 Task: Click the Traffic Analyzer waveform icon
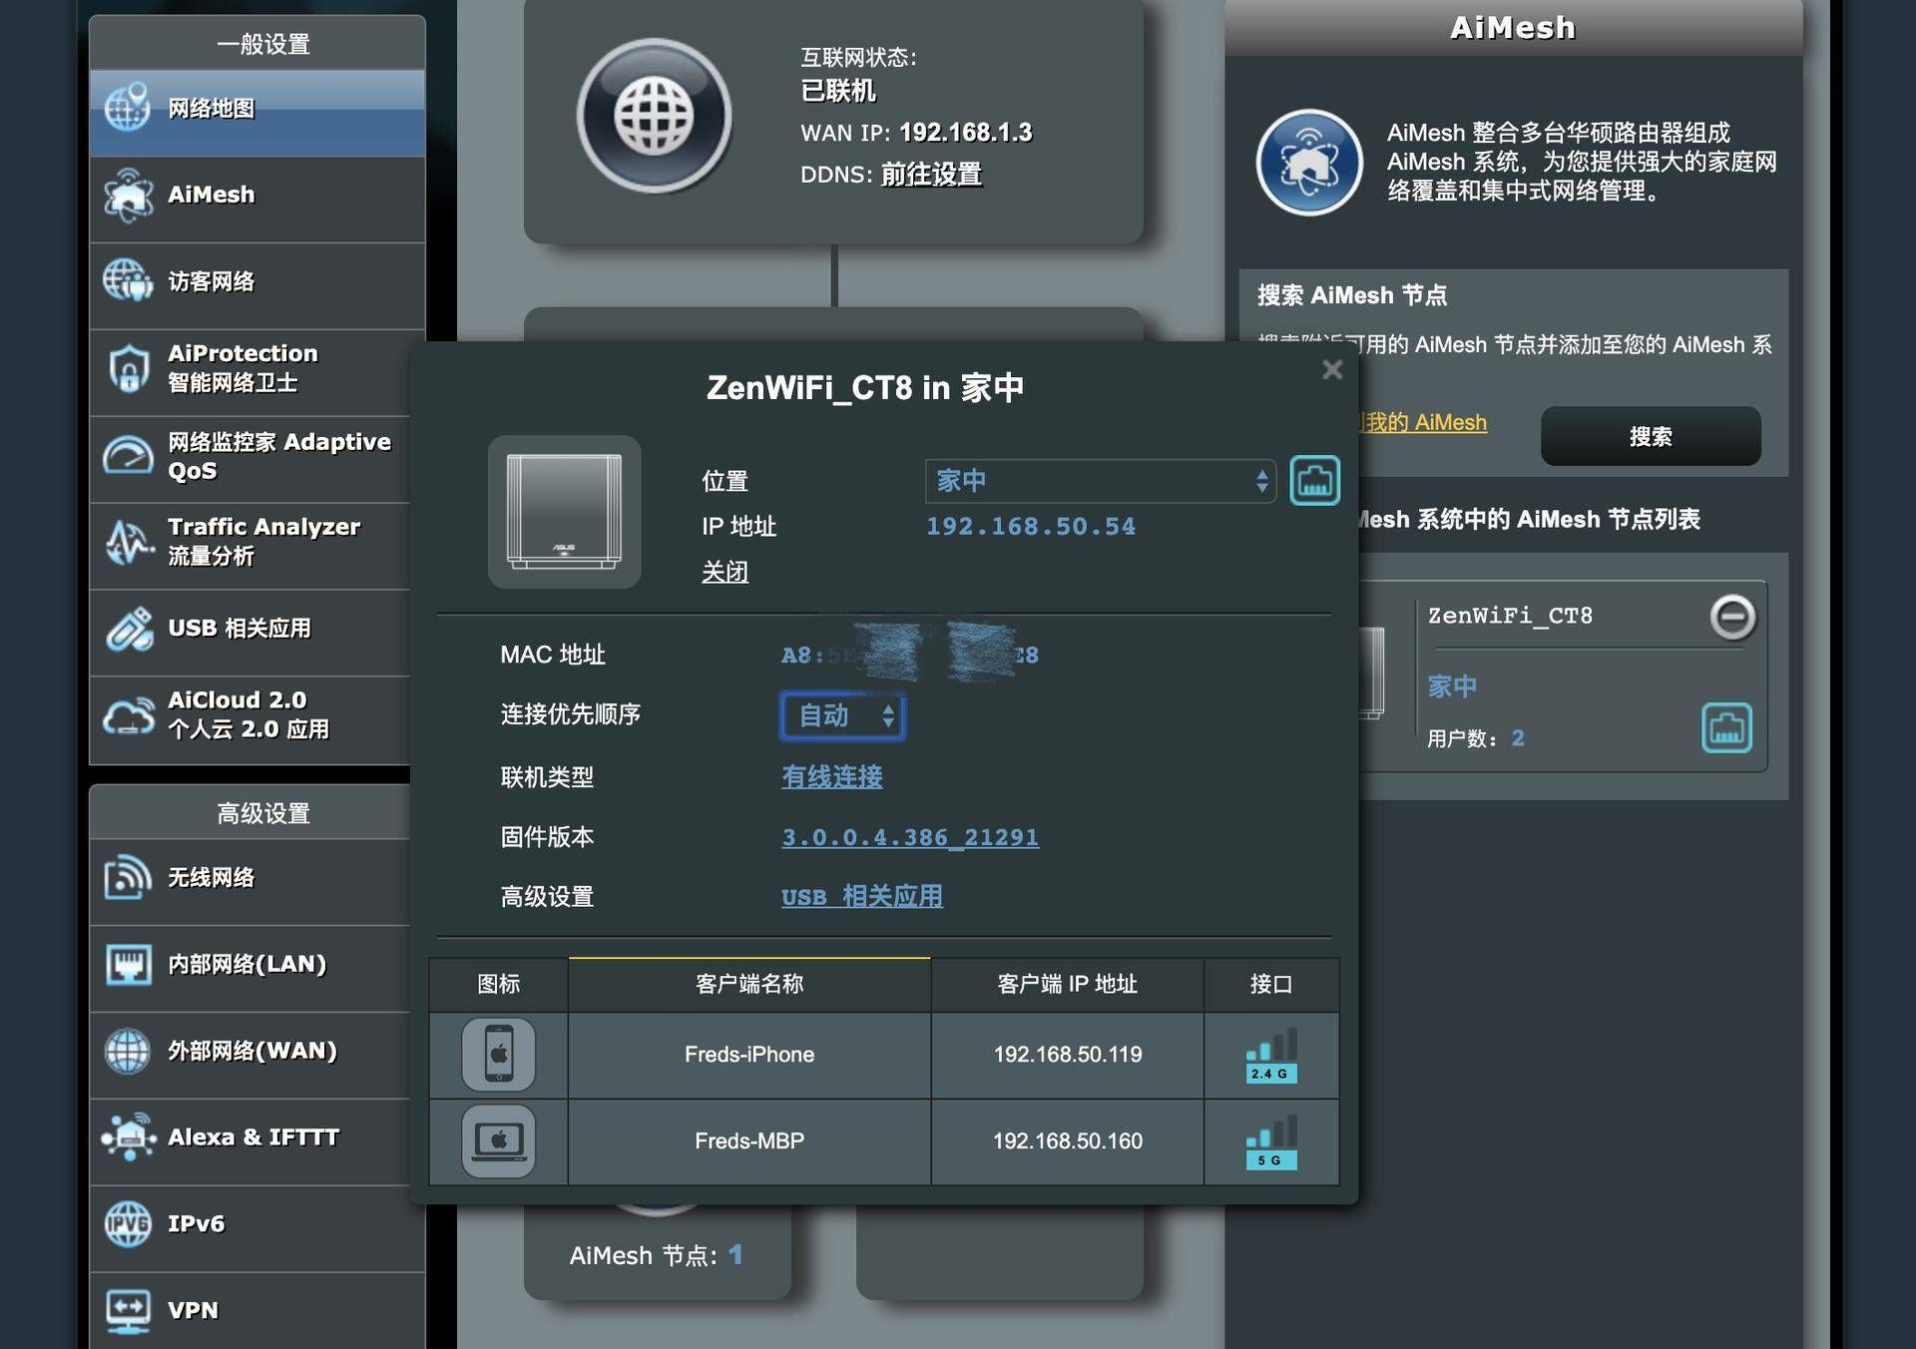[x=129, y=542]
